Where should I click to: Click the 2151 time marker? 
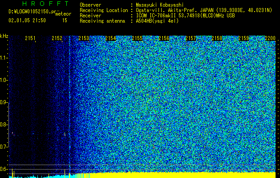[30, 38]
